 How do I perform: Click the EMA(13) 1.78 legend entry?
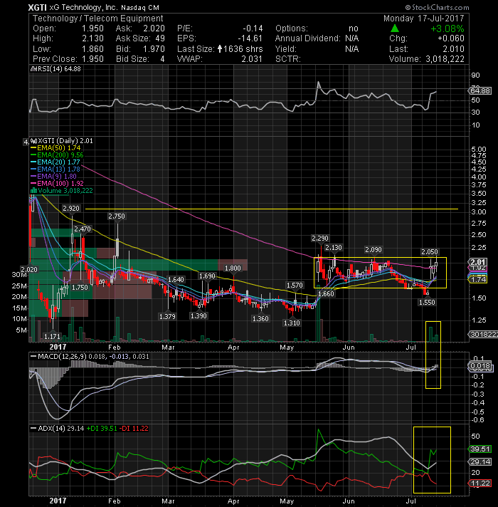point(55,169)
